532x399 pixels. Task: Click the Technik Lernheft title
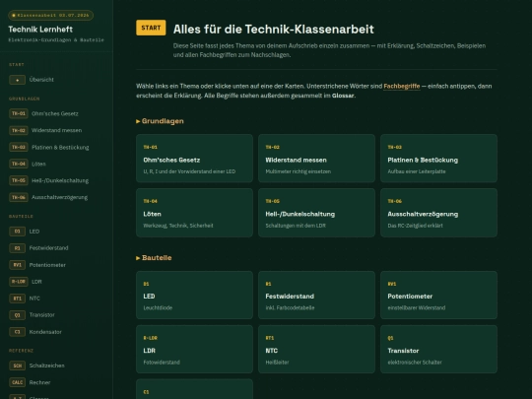pyautogui.click(x=40, y=30)
